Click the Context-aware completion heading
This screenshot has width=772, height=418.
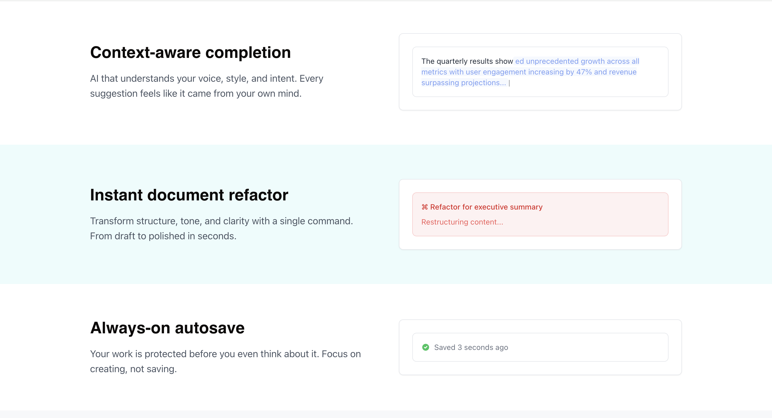click(190, 53)
